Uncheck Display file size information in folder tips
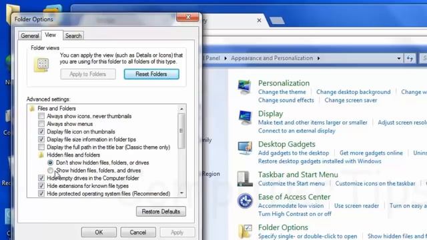427x240 pixels. (x=41, y=139)
